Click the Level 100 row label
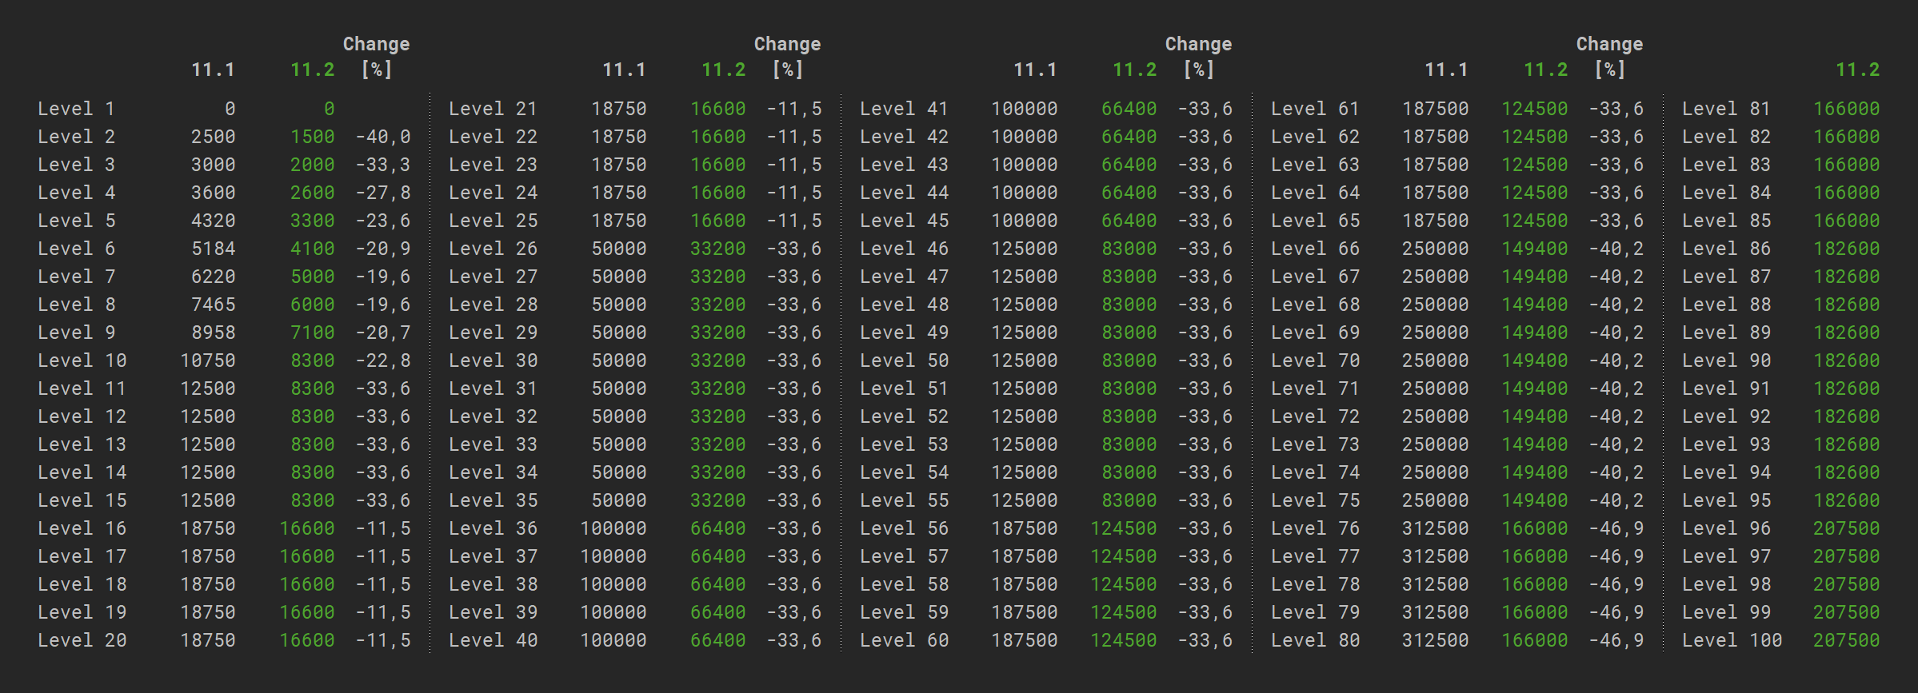Image resolution: width=1918 pixels, height=693 pixels. pyautogui.click(x=1732, y=640)
